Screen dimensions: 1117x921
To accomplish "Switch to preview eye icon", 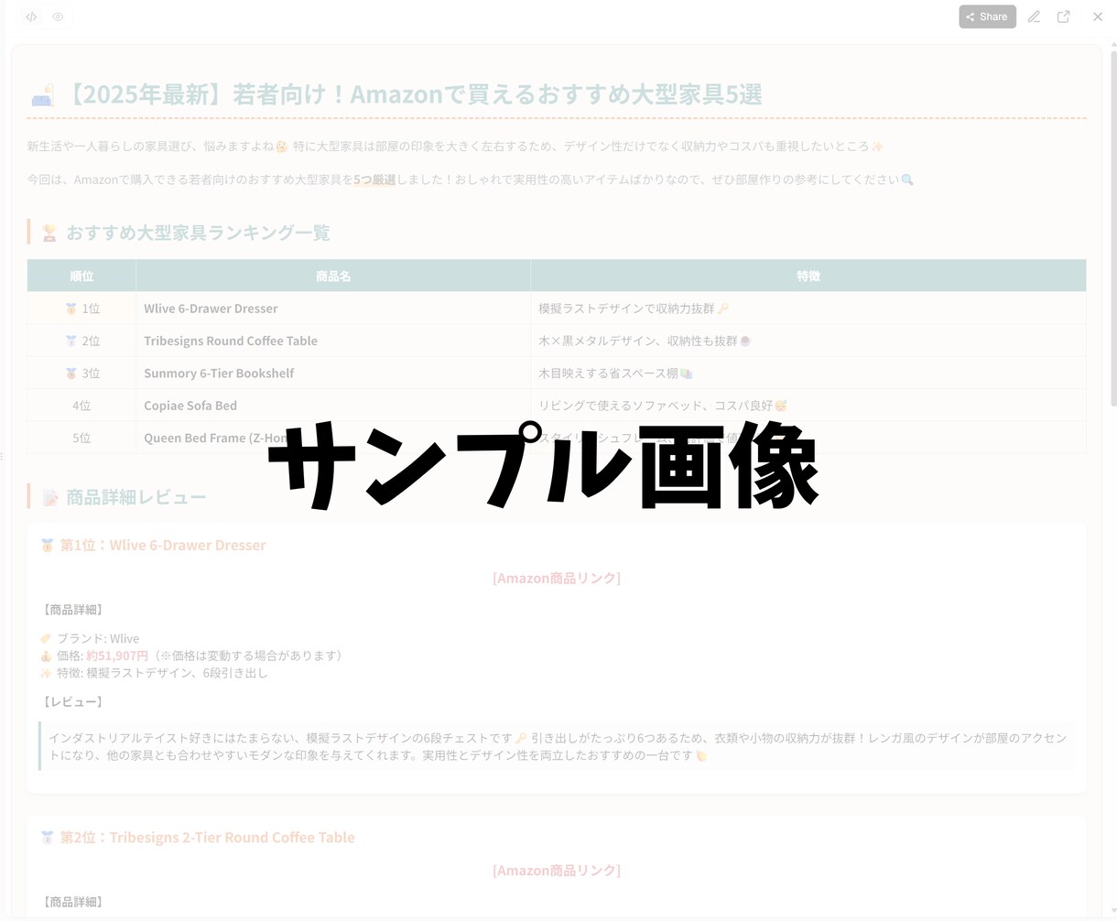I will coord(58,16).
